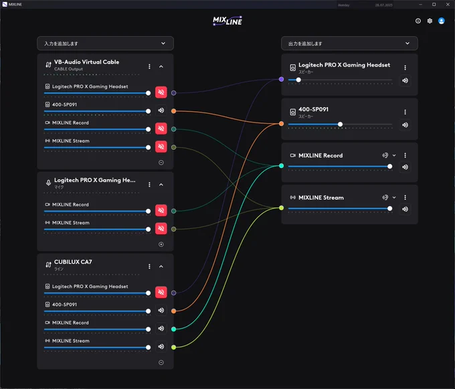Viewport: 455px width, 389px height.
Task: Click the teal node on MIXLINE Record output
Action: [x=281, y=166]
